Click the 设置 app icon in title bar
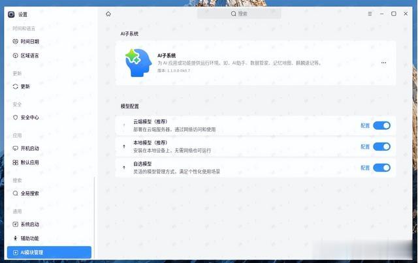The height and width of the screenshot is (263, 418). coord(11,14)
